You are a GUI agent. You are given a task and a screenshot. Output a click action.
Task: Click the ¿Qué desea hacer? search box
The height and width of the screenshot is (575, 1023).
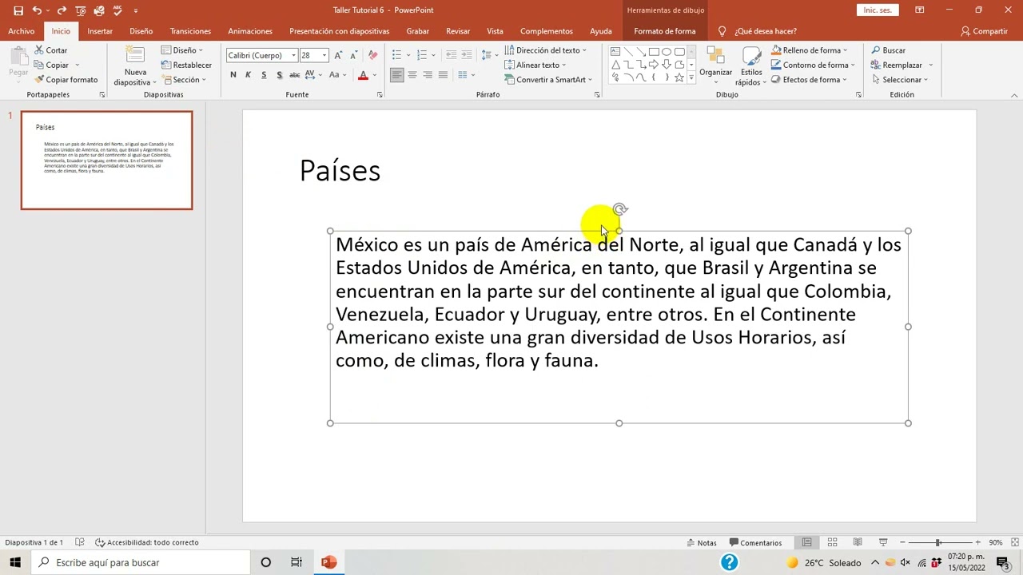(758, 31)
